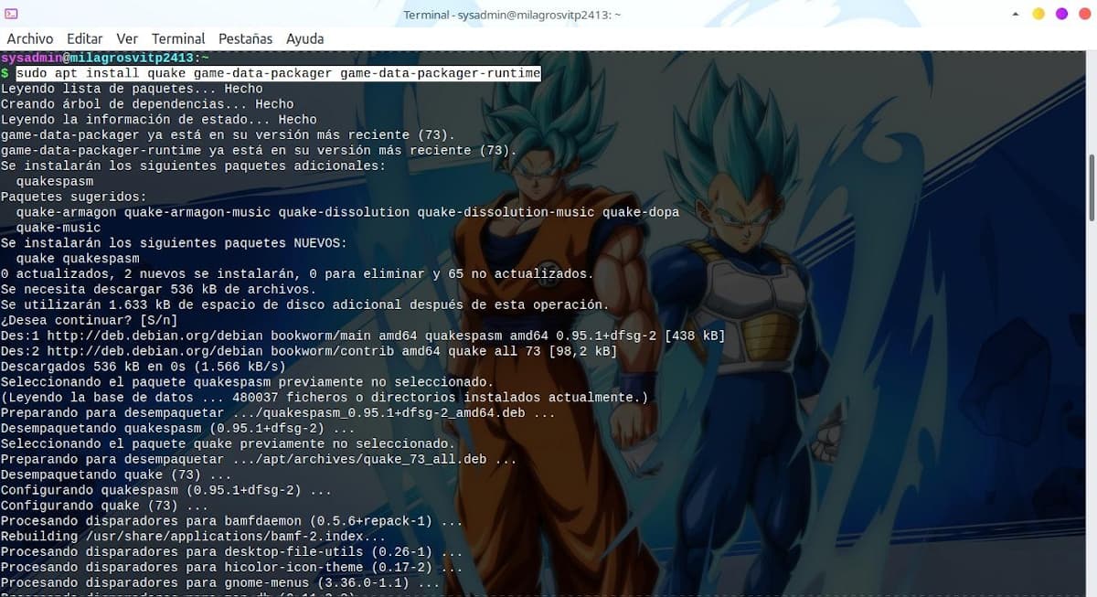The width and height of the screenshot is (1097, 597).
Task: Maximize the window with the purple button
Action: pos(1061,14)
